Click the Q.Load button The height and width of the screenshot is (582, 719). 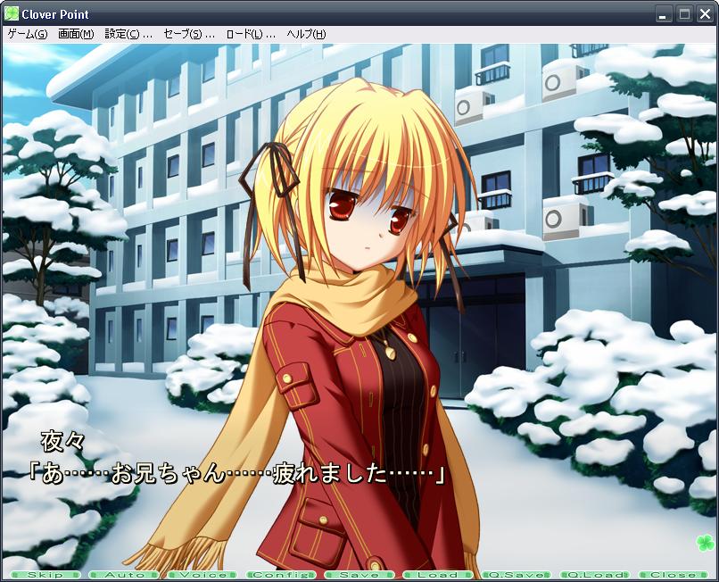595,575
